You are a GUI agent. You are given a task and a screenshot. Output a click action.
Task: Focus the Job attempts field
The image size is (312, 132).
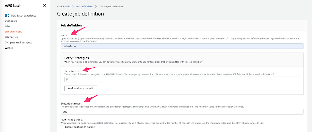[x=182, y=79]
